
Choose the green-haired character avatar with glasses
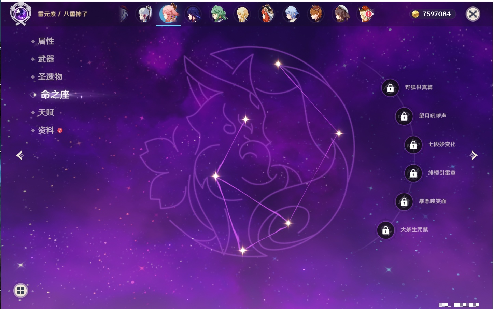(218, 14)
